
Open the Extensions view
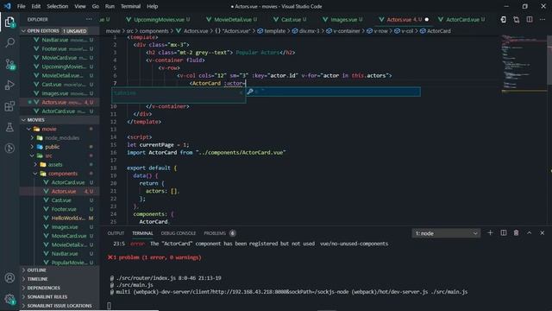point(9,106)
